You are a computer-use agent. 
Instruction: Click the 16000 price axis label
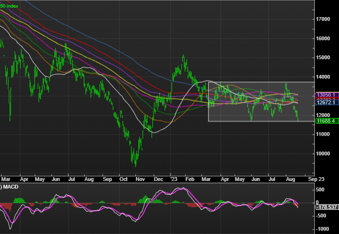(x=323, y=38)
